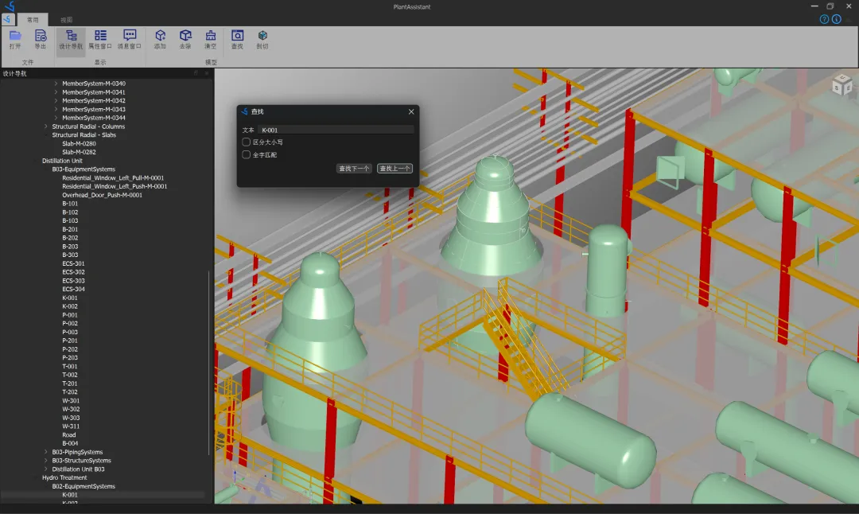Expand MemberSystem-M-0341 node
The image size is (859, 514).
[x=56, y=92]
